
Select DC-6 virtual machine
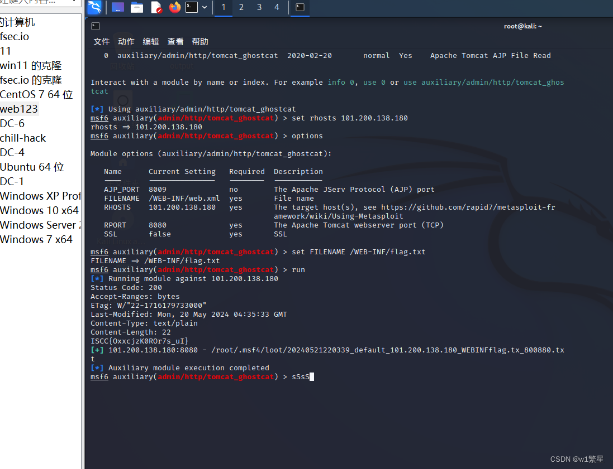pos(12,123)
